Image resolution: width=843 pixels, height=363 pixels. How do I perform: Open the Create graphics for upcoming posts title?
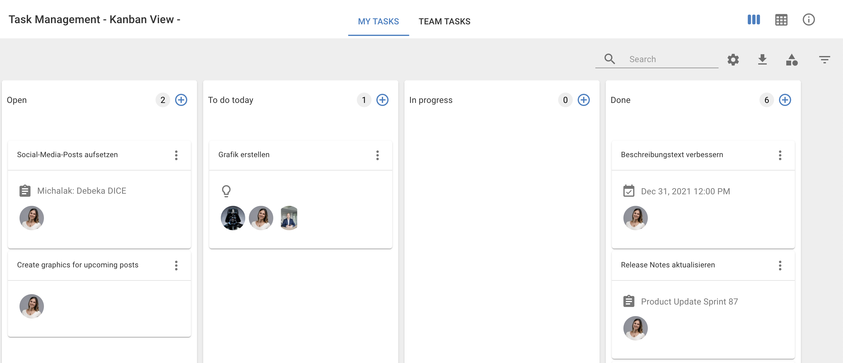click(77, 265)
